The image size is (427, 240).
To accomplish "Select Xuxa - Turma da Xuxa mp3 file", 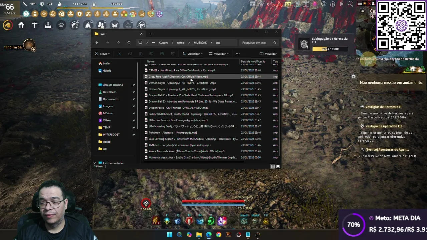I will point(211,151).
